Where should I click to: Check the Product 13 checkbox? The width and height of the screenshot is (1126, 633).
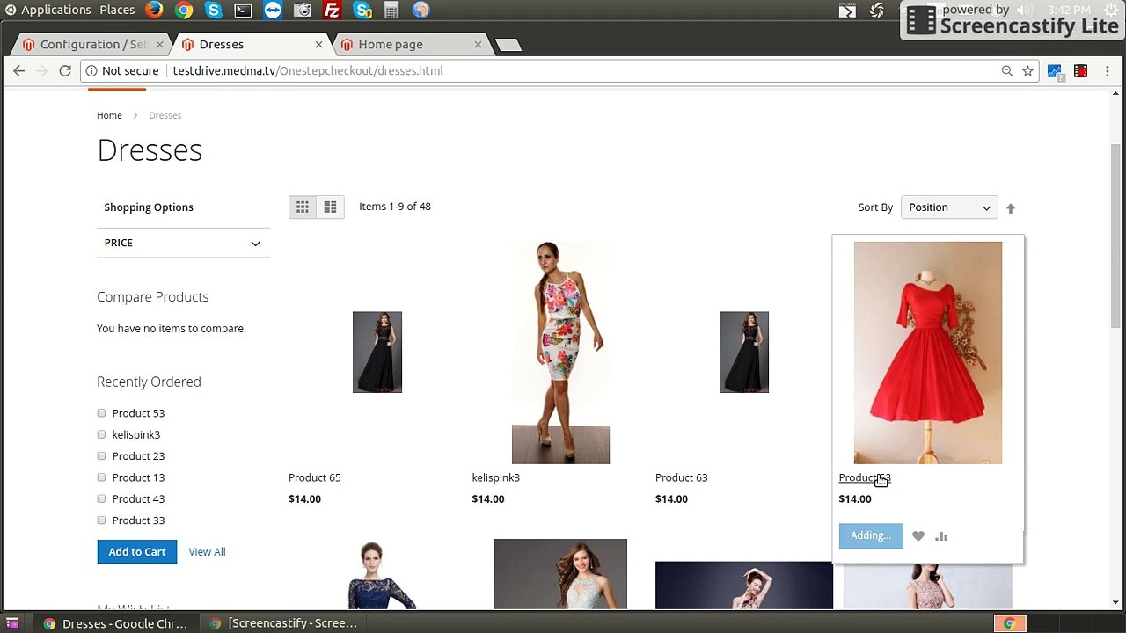[101, 477]
